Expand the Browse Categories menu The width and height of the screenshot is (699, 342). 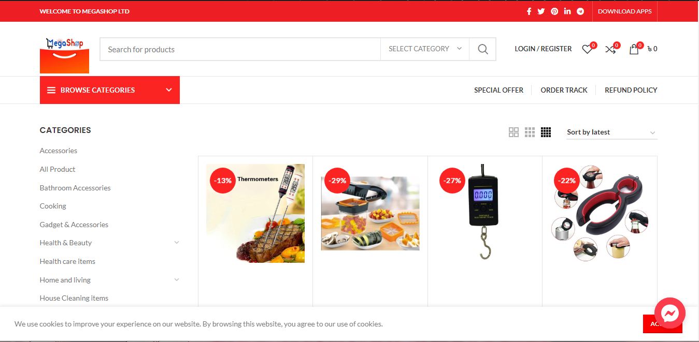[x=110, y=90]
